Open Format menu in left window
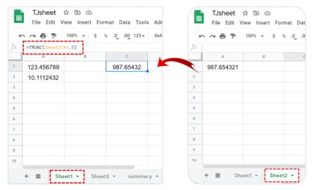This screenshot has width=319, height=190. [x=105, y=22]
